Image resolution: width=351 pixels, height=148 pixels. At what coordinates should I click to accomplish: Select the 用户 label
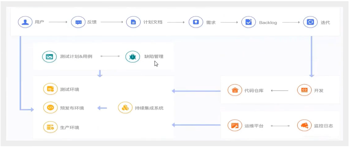(x=39, y=22)
